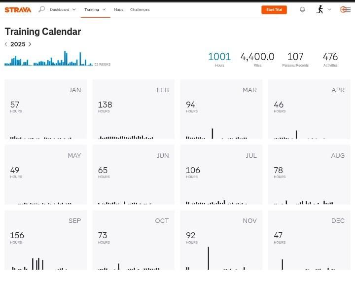
Task: Click the 107 Personal Records stat
Action: click(x=295, y=59)
